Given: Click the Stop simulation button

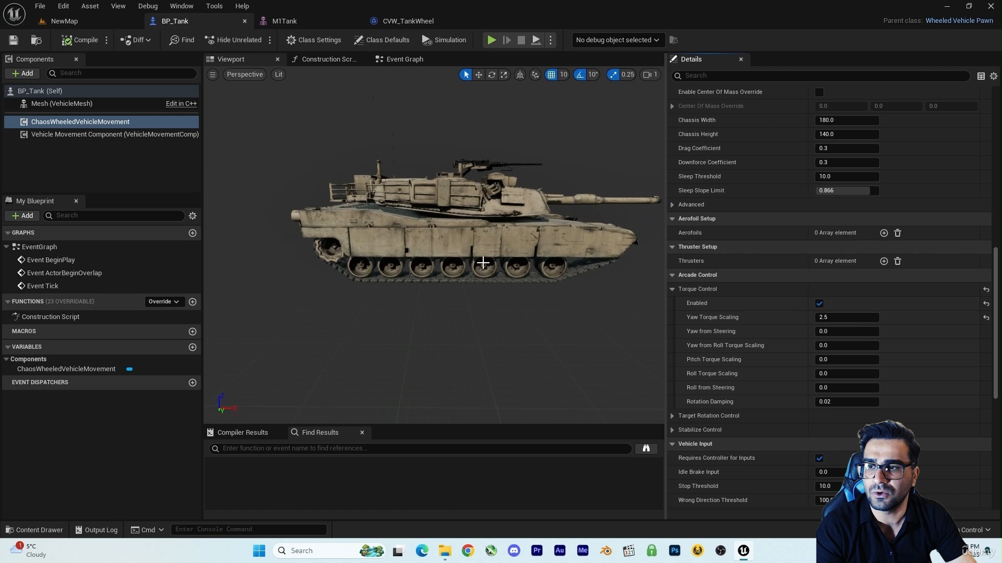Looking at the screenshot, I should pos(521,40).
